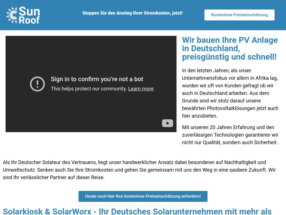Screen dimensions: 286x215
Task: Request a quote via the blue CTA button
Action: [143, 196]
